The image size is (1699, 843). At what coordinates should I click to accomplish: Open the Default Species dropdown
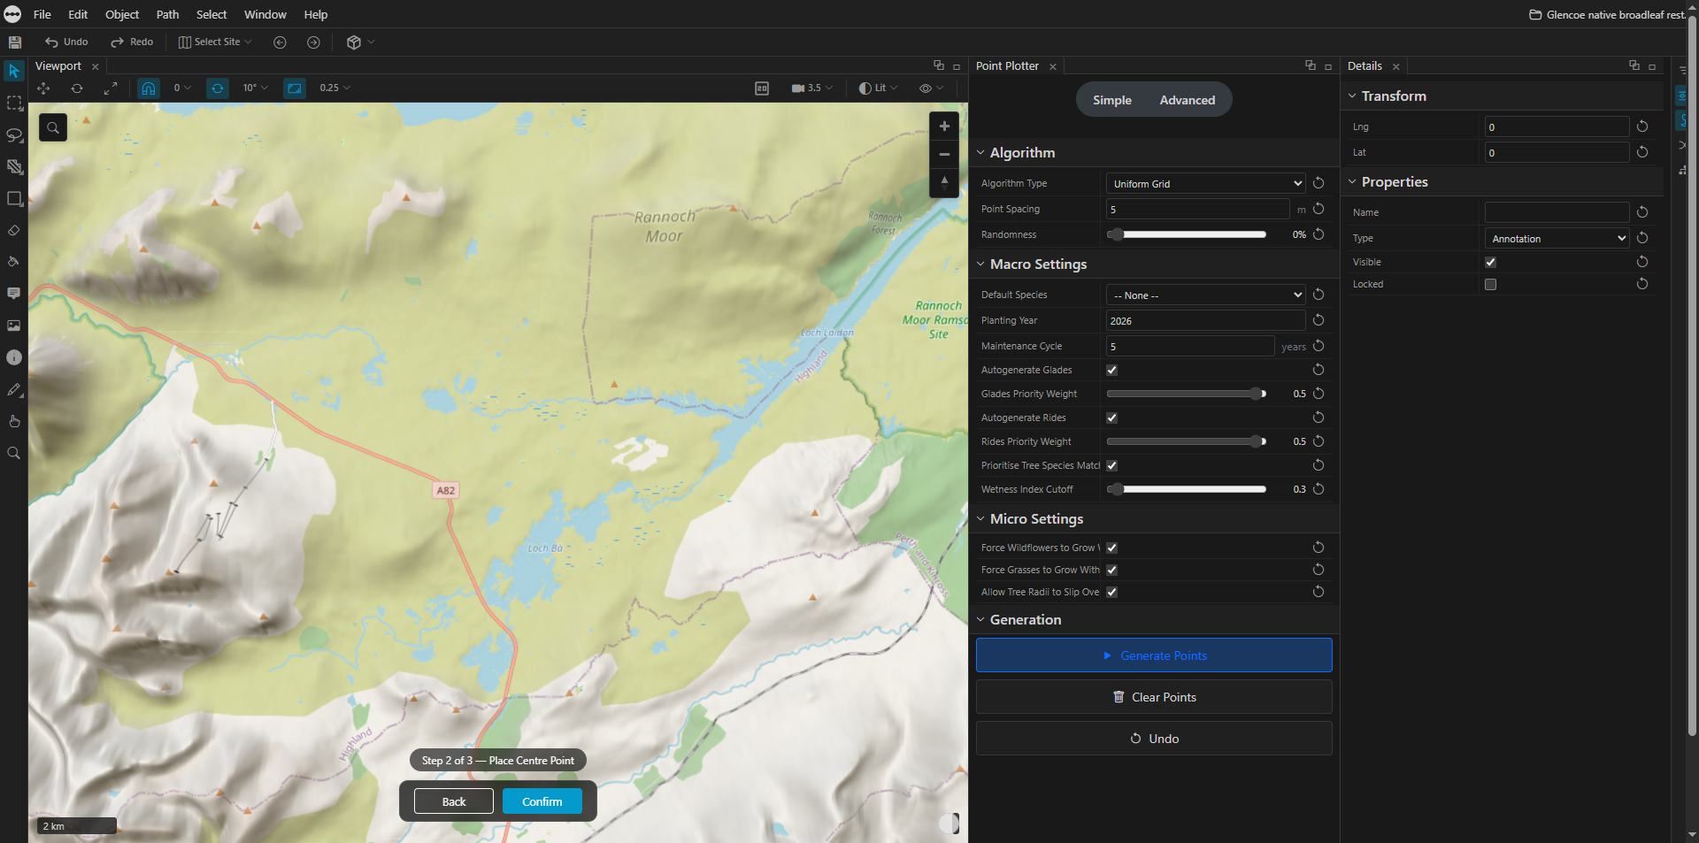pos(1204,295)
